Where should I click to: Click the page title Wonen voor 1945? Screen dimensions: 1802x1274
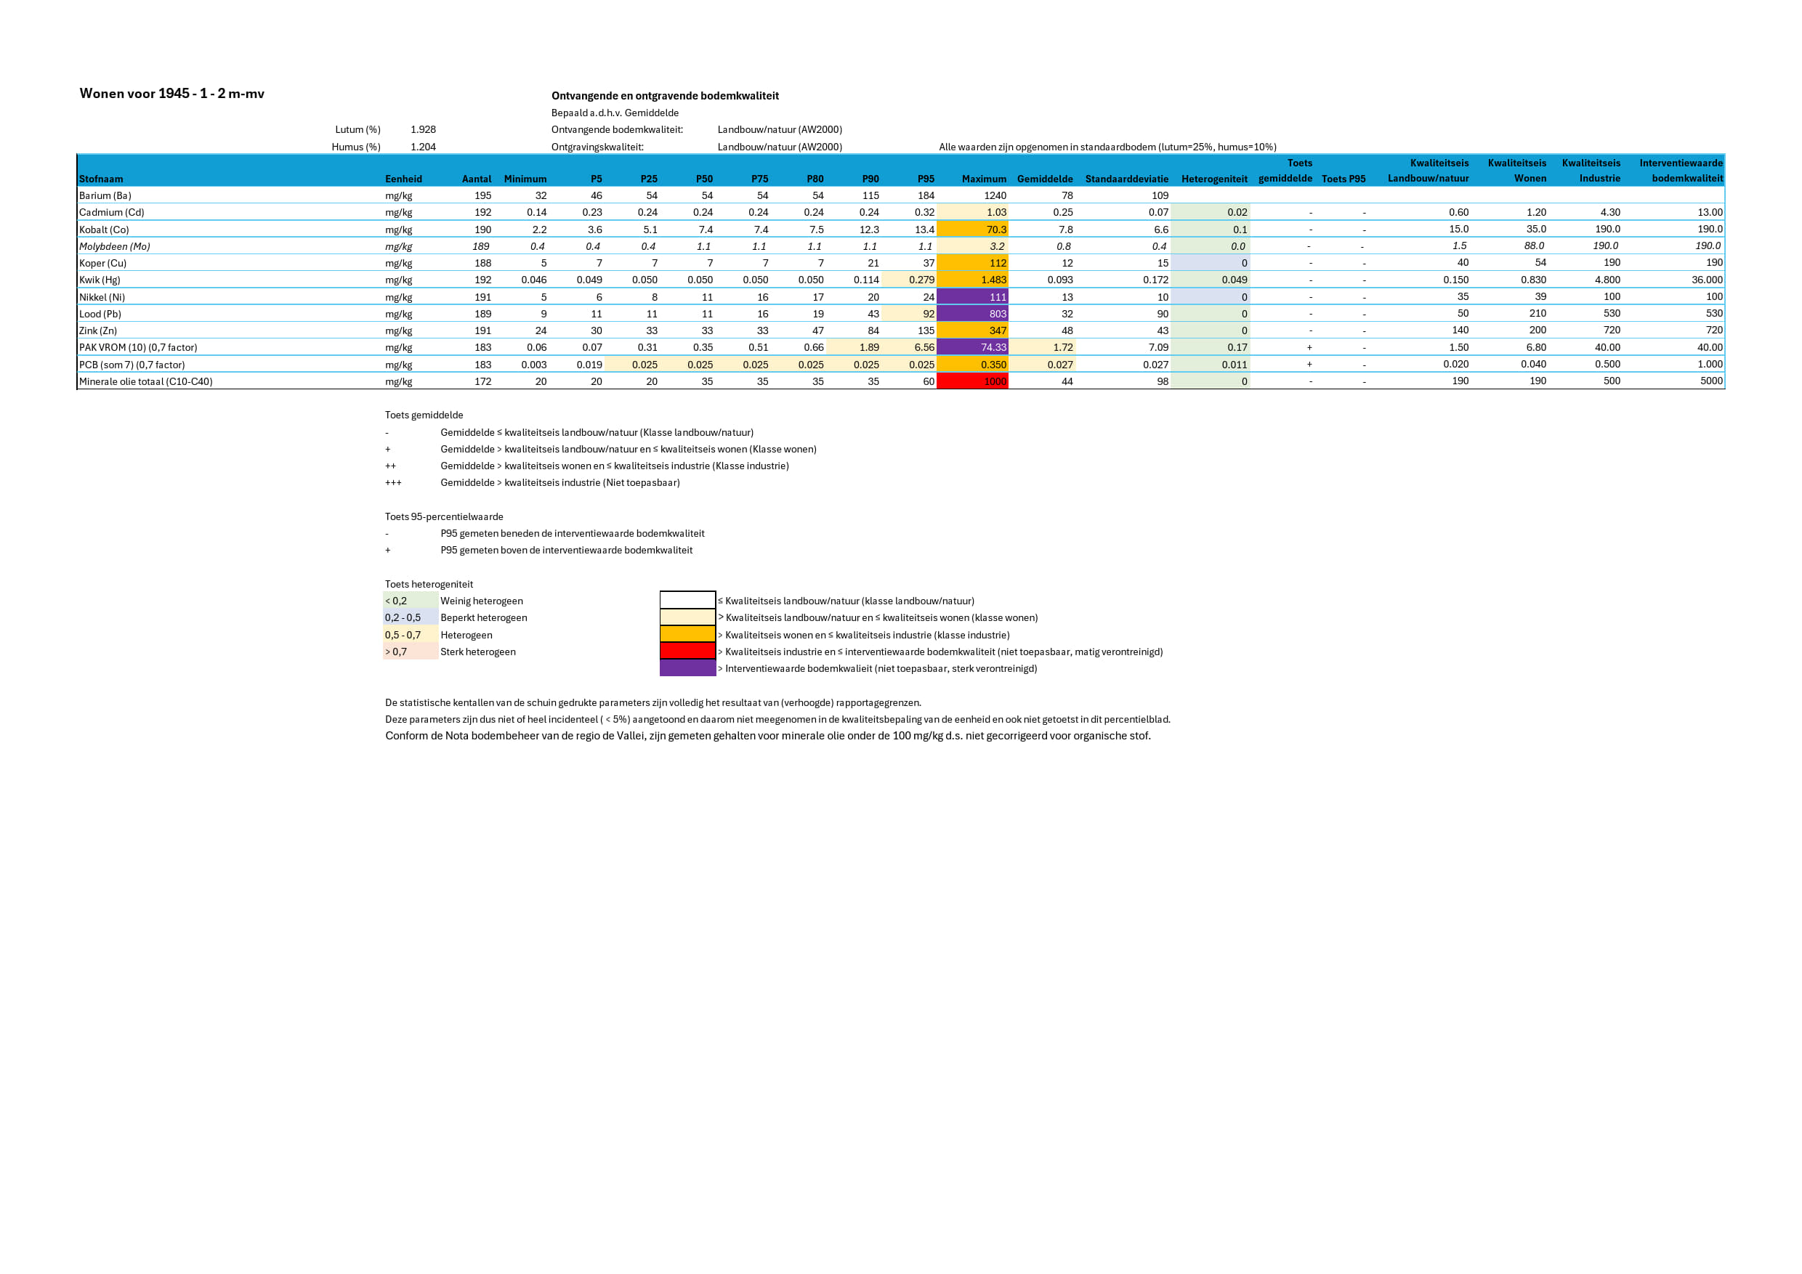click(x=172, y=94)
